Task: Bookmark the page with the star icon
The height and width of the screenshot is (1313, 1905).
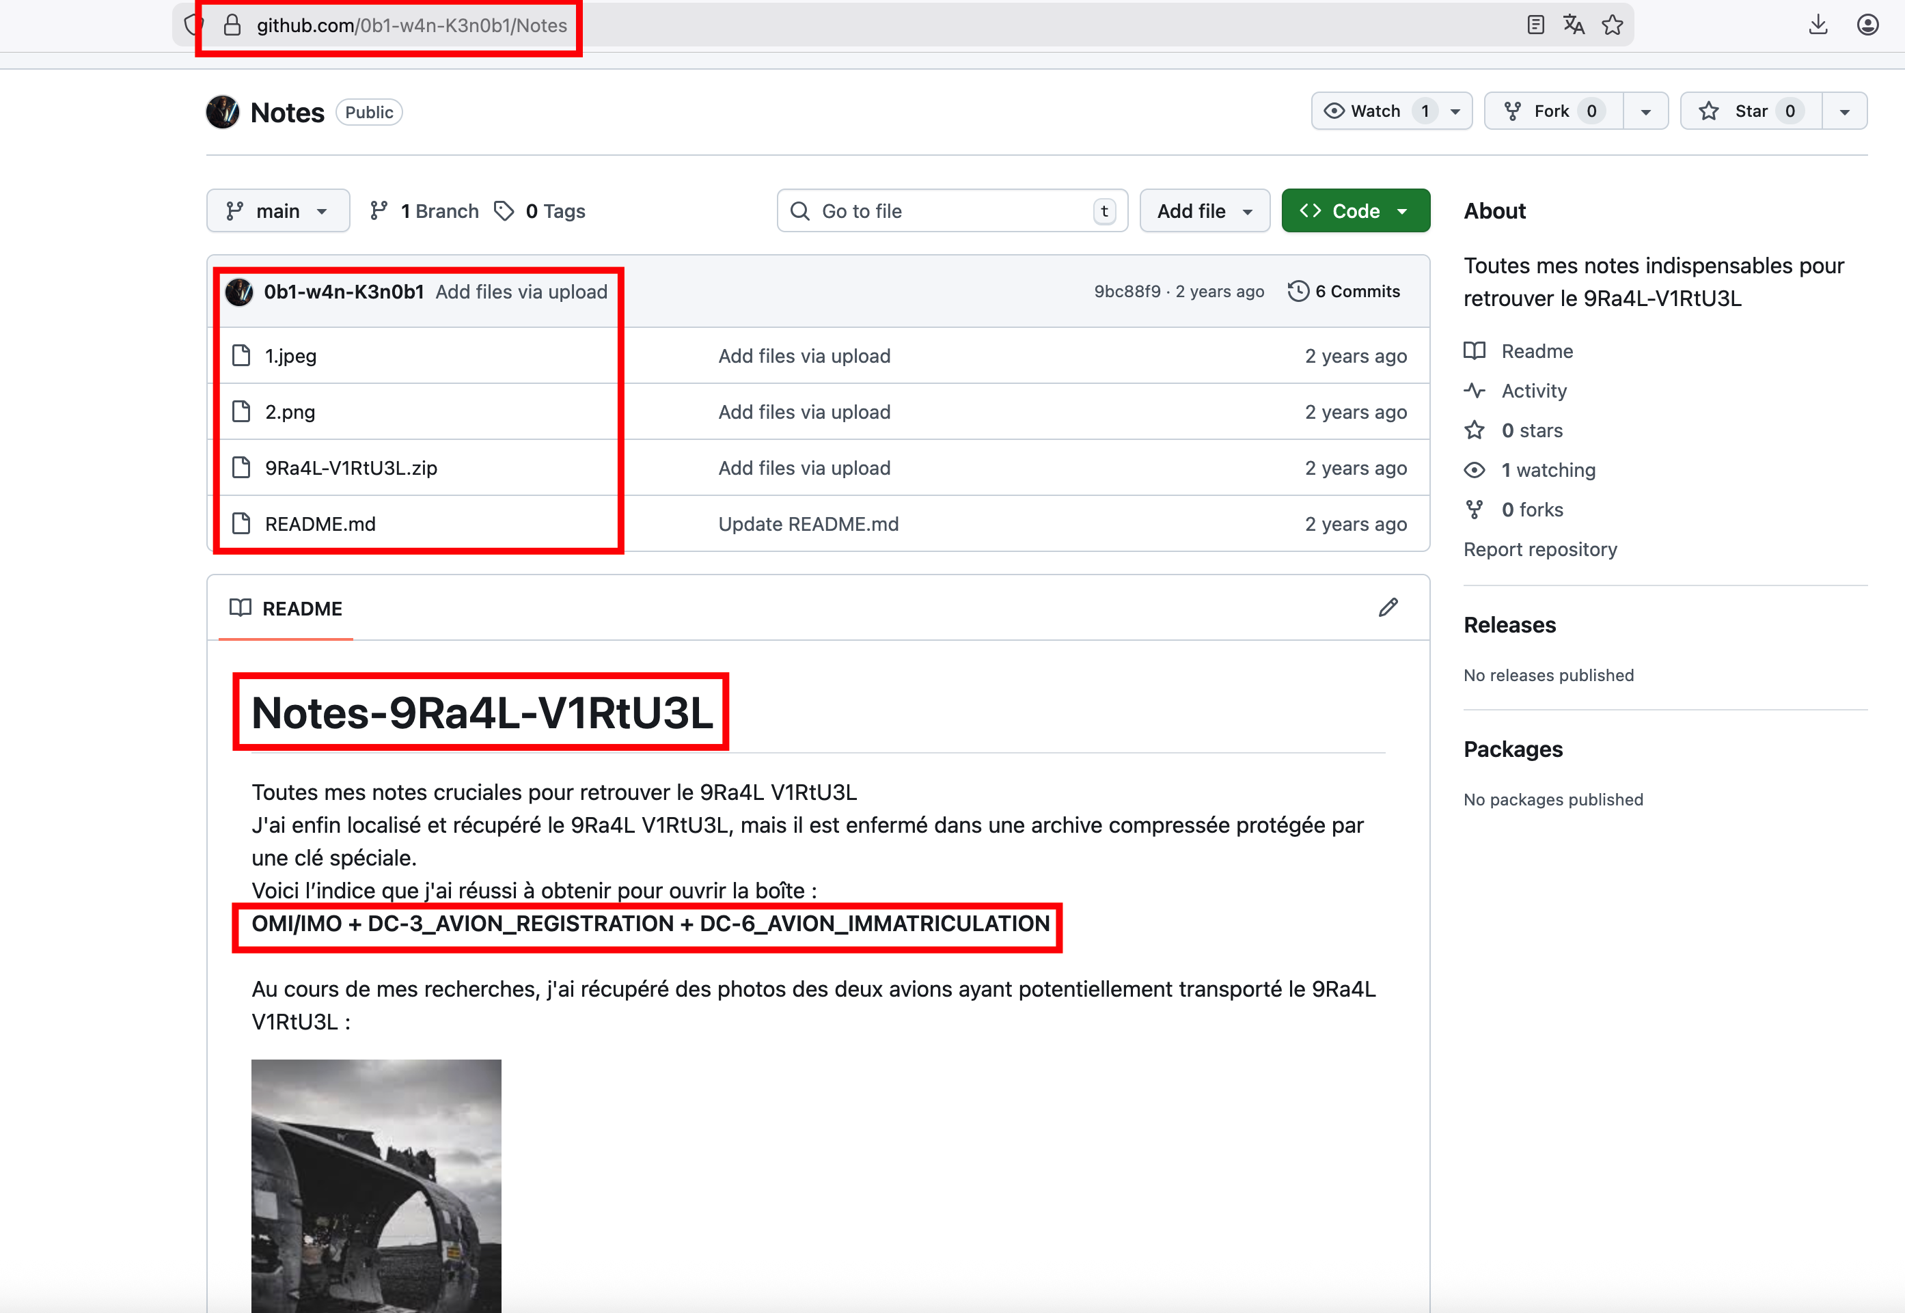Action: pyautogui.click(x=1612, y=25)
